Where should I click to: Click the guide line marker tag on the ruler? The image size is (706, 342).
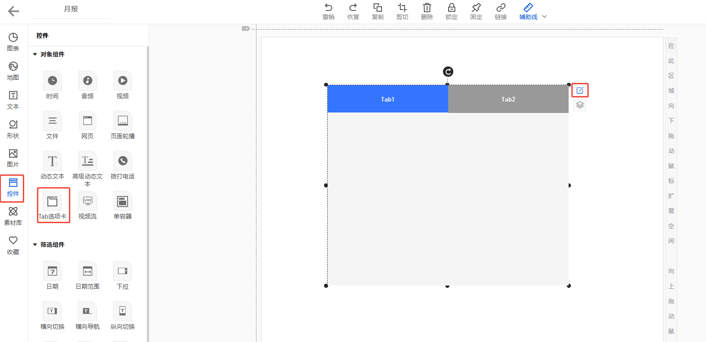[246, 28]
